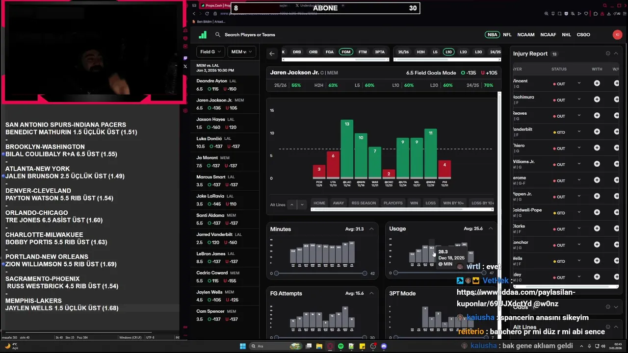Collapse the Usage chart card

[x=490, y=228]
